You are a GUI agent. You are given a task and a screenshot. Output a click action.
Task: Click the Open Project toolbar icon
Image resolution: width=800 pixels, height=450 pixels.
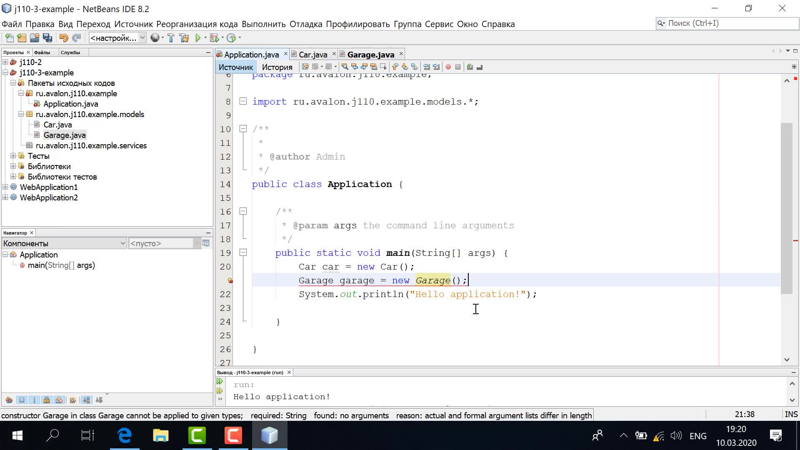point(35,38)
